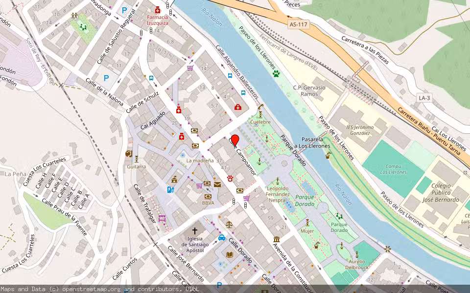Click the 'Calle José Bernardo' street label

186,263
